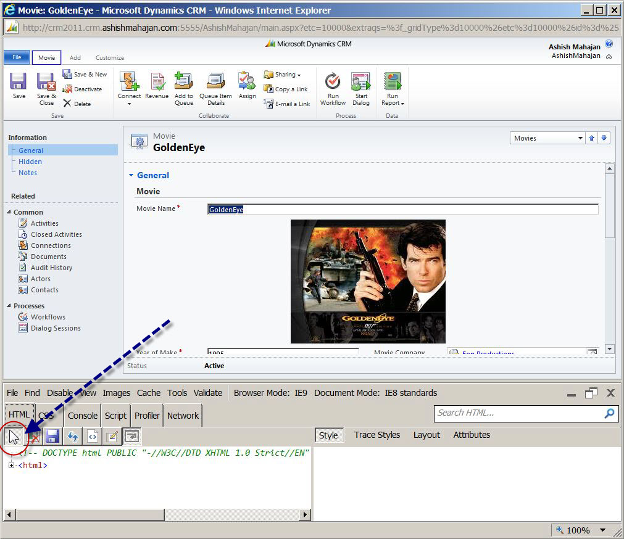The width and height of the screenshot is (624, 539).
Task: Open Layout pane tab
Action: point(426,435)
